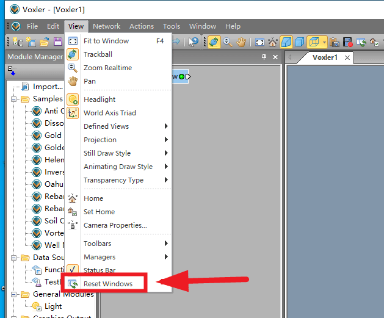Click the Voxler logo in the title bar
Viewport: 384px width, 318px height.
point(15,9)
